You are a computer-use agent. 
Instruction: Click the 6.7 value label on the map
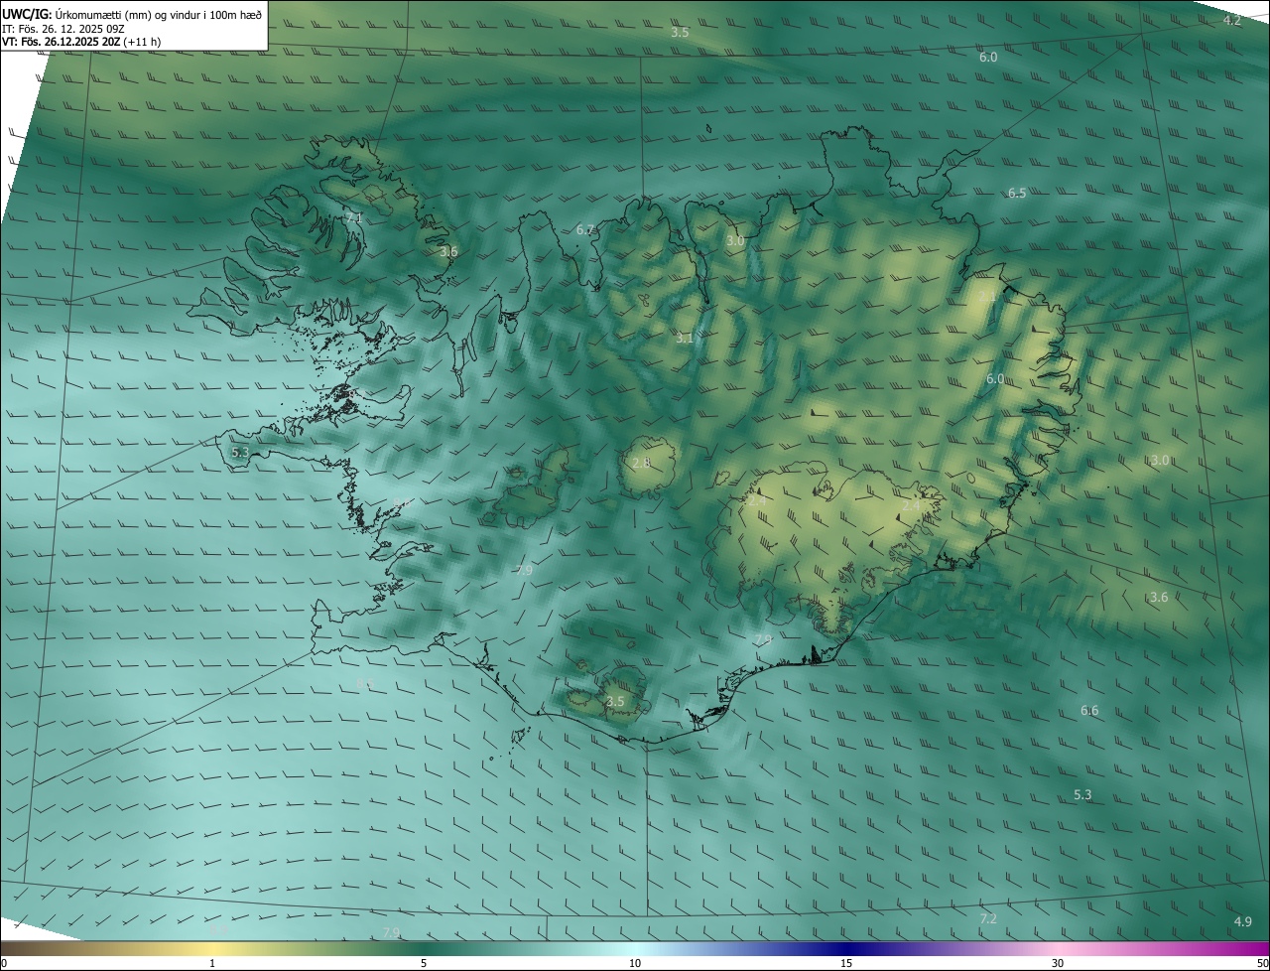585,230
